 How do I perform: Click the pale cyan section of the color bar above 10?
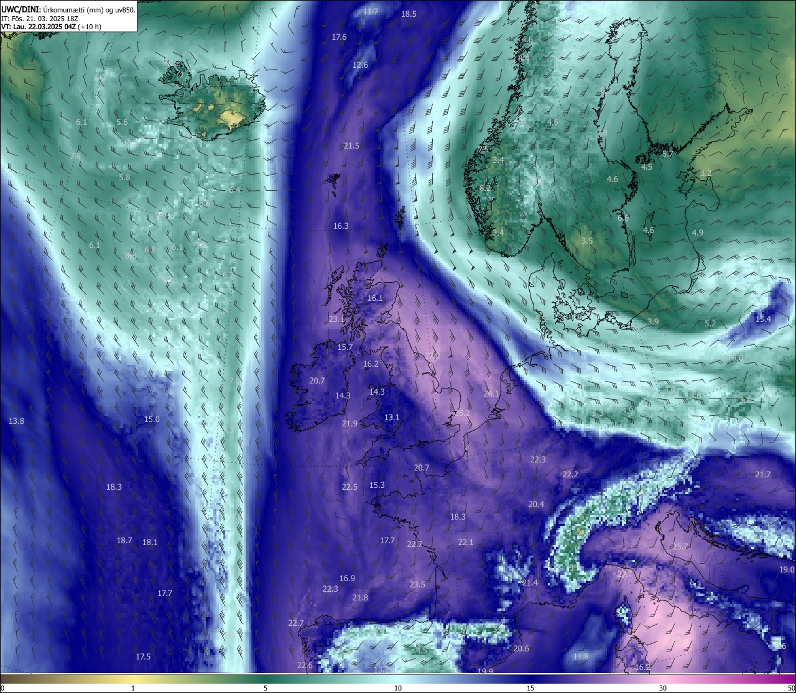(x=398, y=678)
